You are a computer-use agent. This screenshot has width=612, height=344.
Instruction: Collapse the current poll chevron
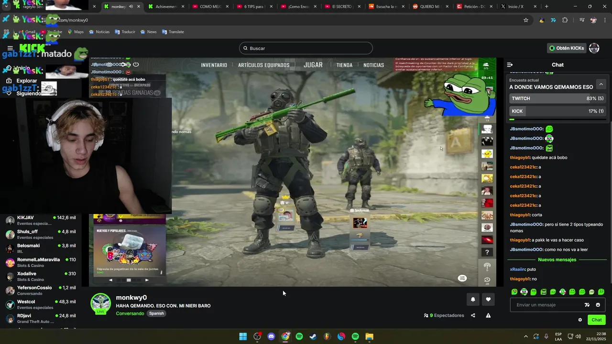click(x=601, y=84)
